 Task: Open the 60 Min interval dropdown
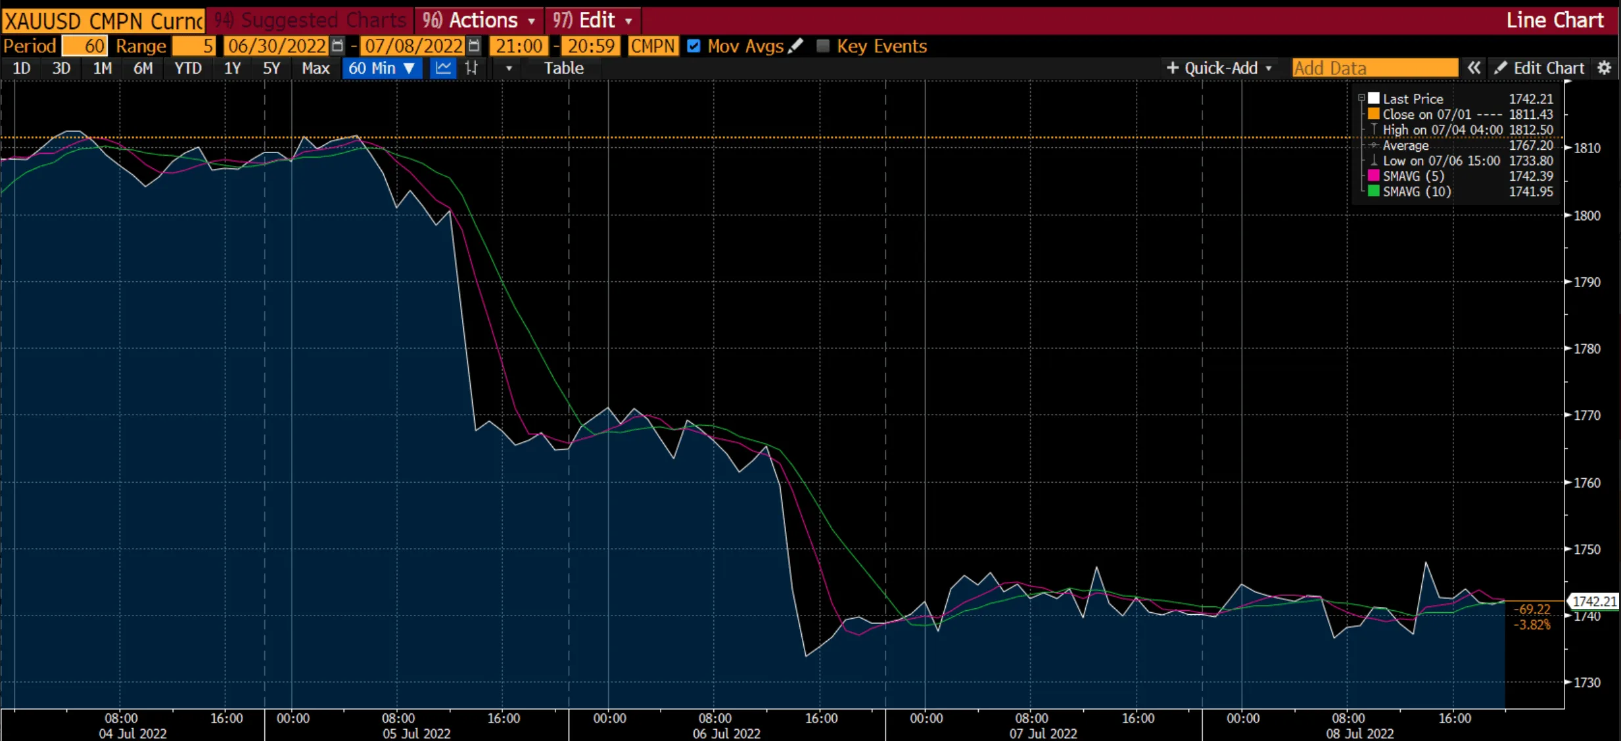[x=382, y=68]
